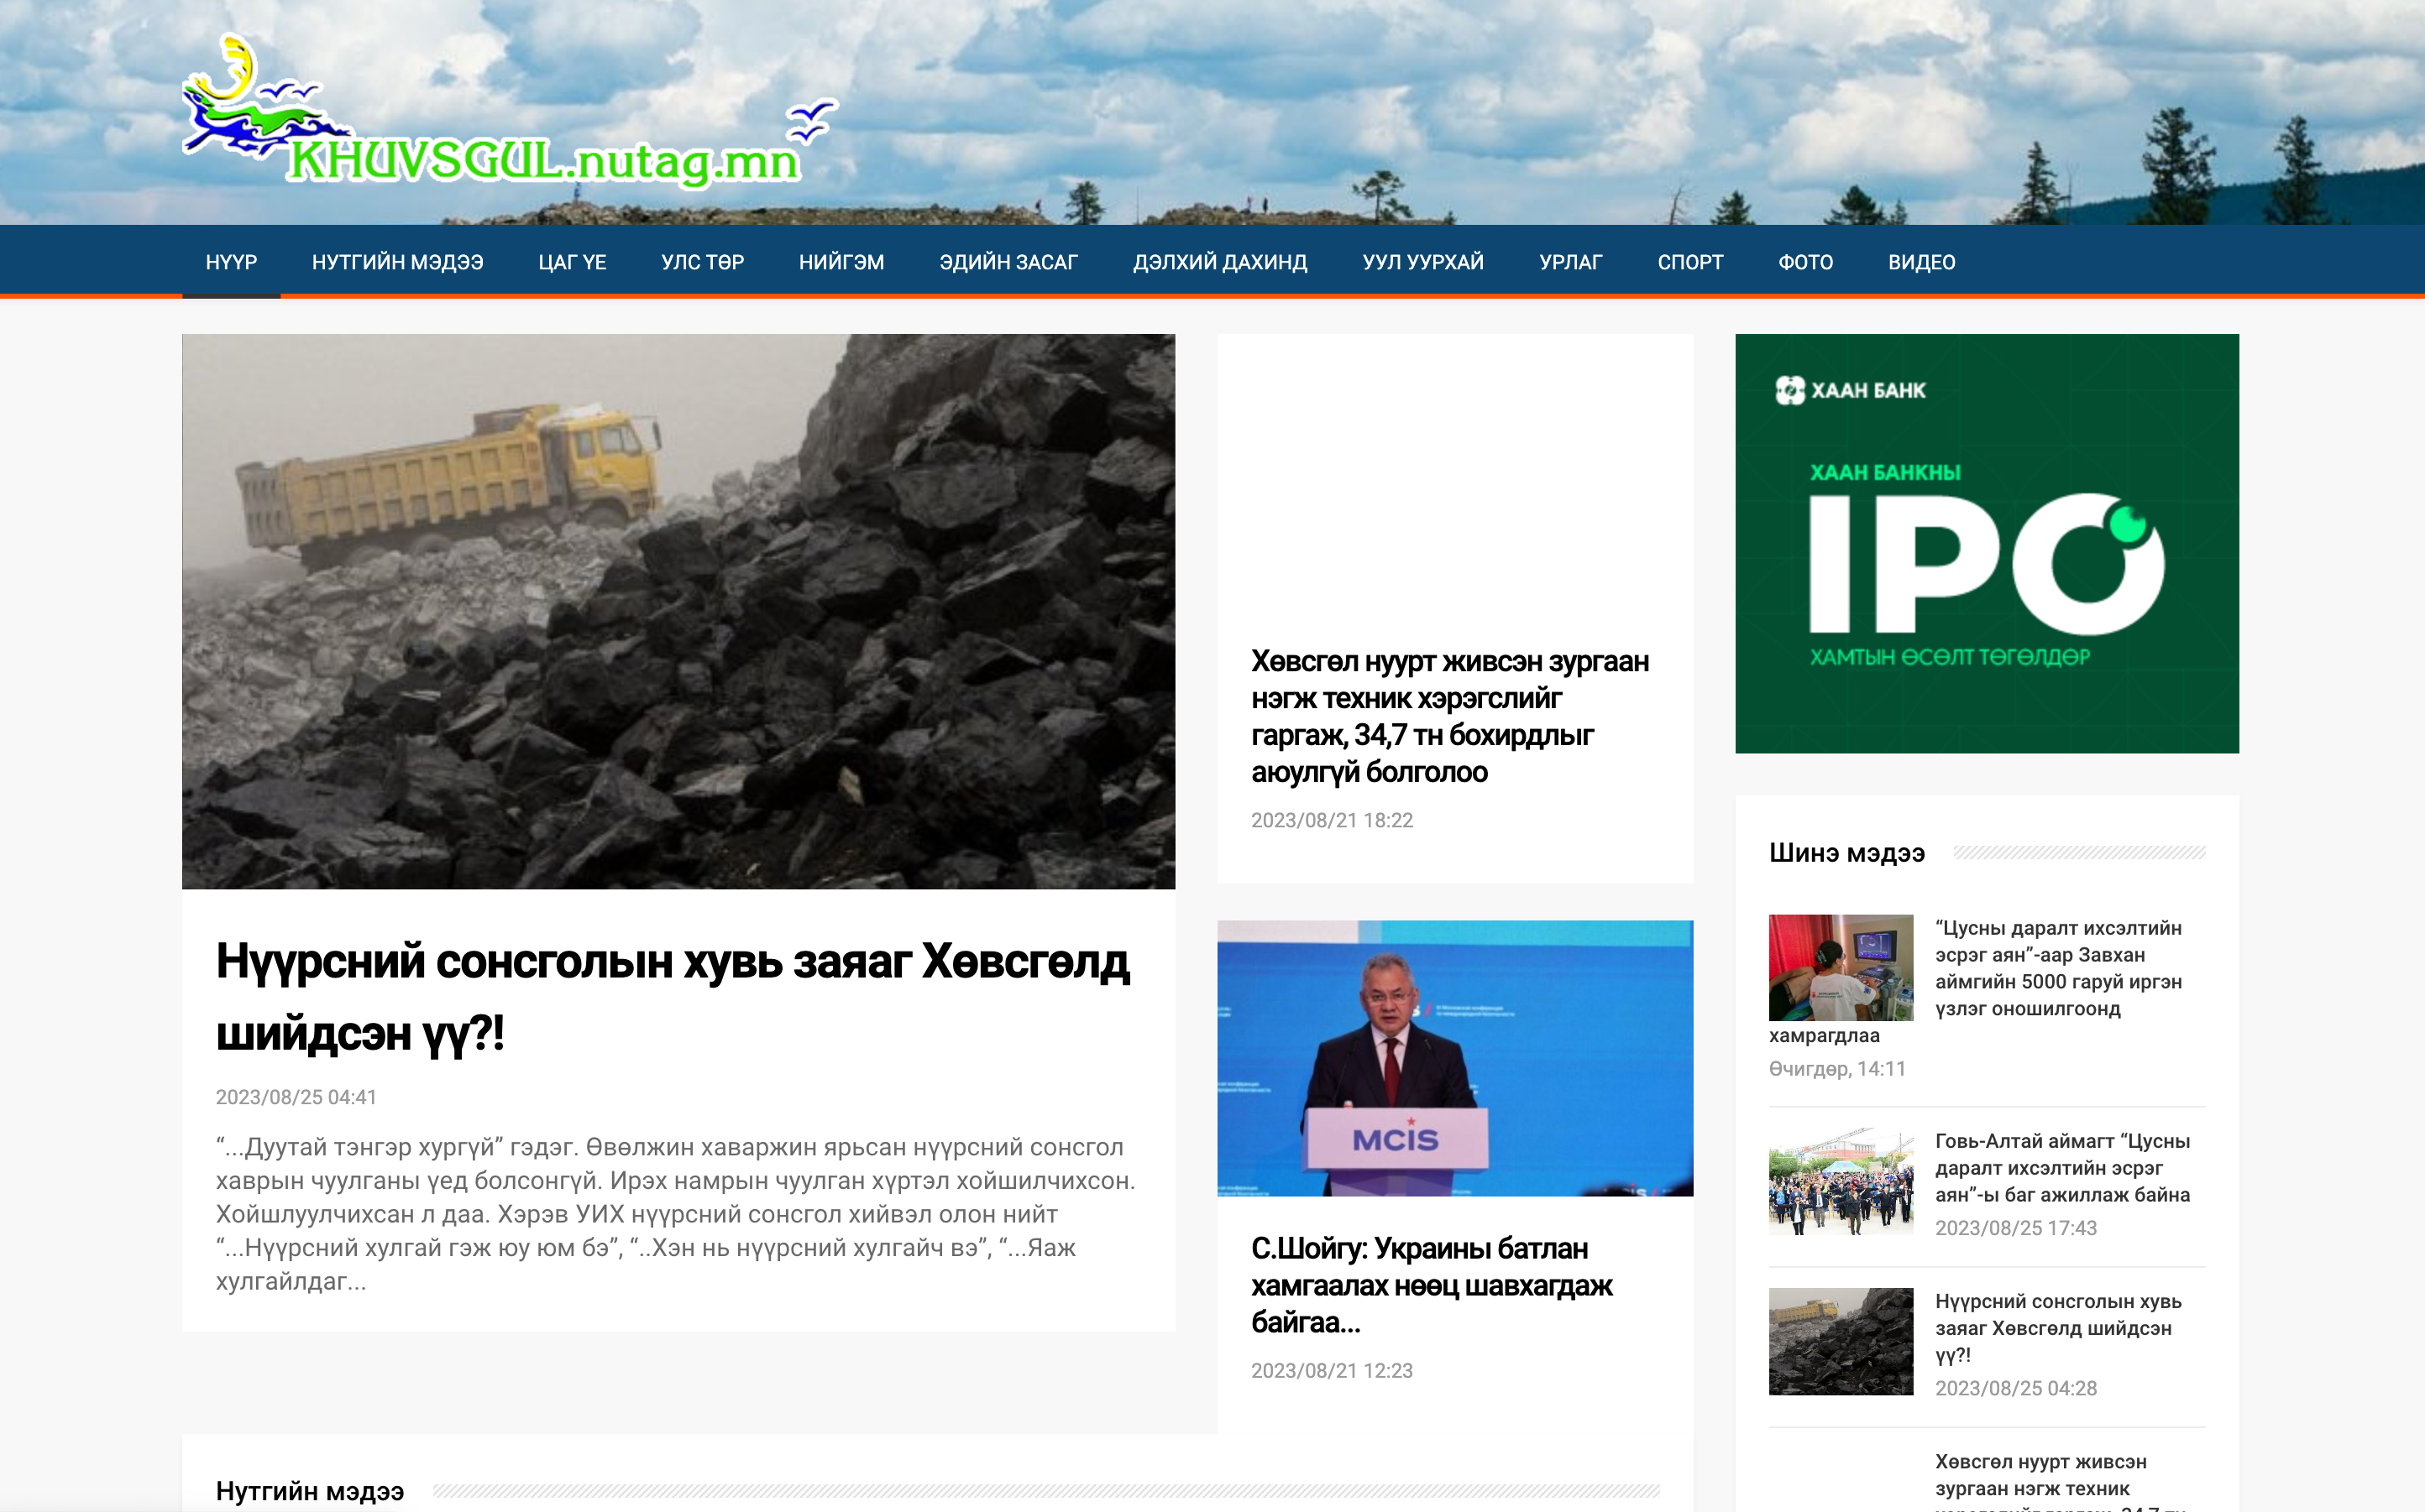Open headline Нүүрсний сонголын хувь заяаг Хөвсгөлд
The image size is (2425, 1512).
pyautogui.click(x=673, y=996)
